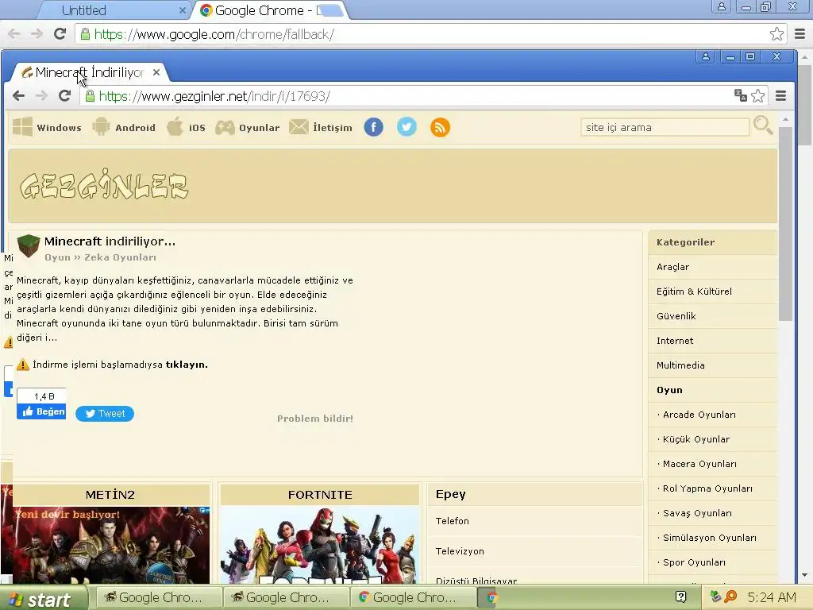Screen dimensions: 813x610
Task: Open the inner Chrome hamburger menu
Action: 781,95
